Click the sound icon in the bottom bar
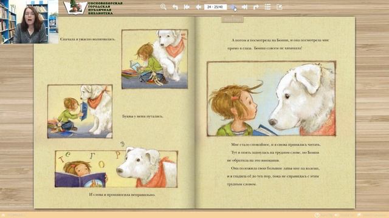This screenshot has height=218, width=389. coord(337,215)
